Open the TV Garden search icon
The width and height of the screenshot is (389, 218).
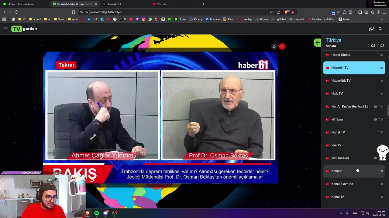(380, 29)
